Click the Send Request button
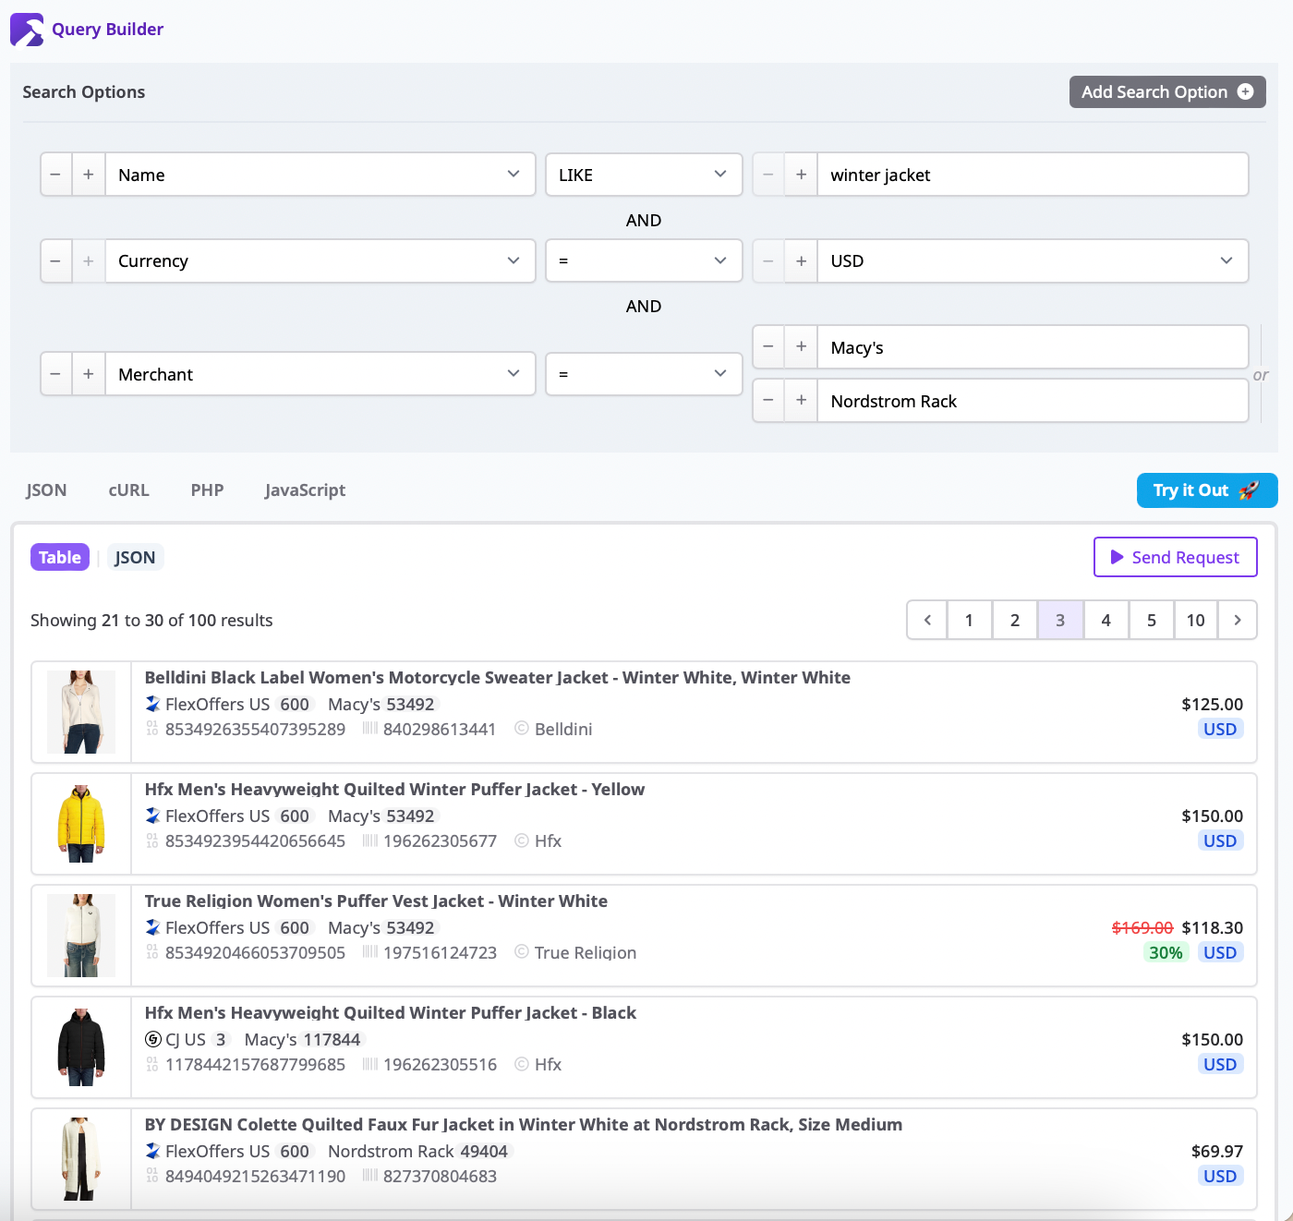The image size is (1293, 1221). pos(1176,557)
